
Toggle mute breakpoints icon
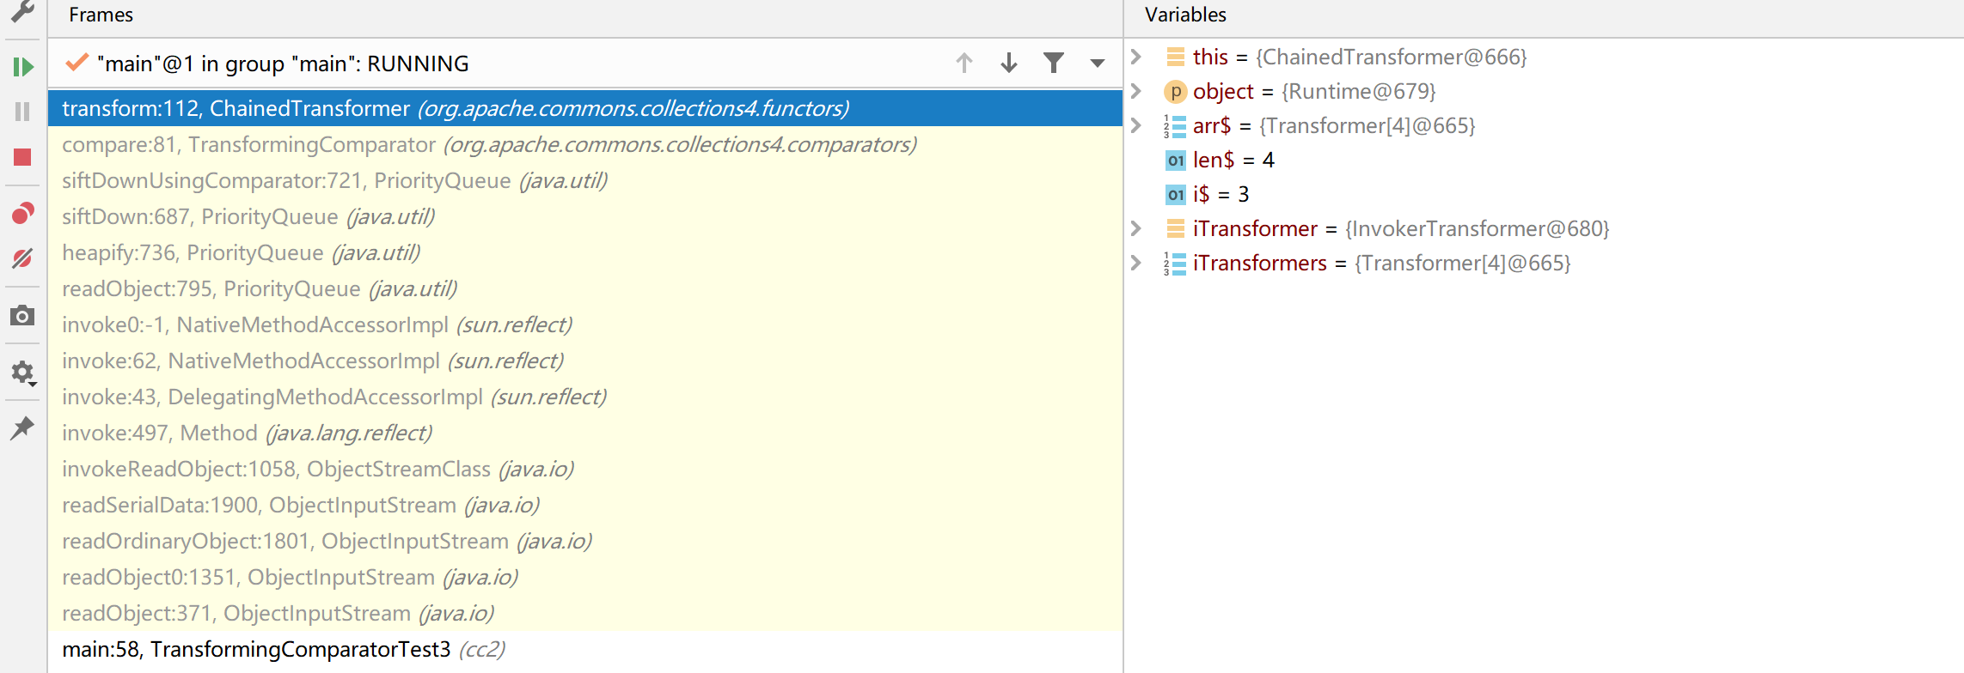pos(22,258)
